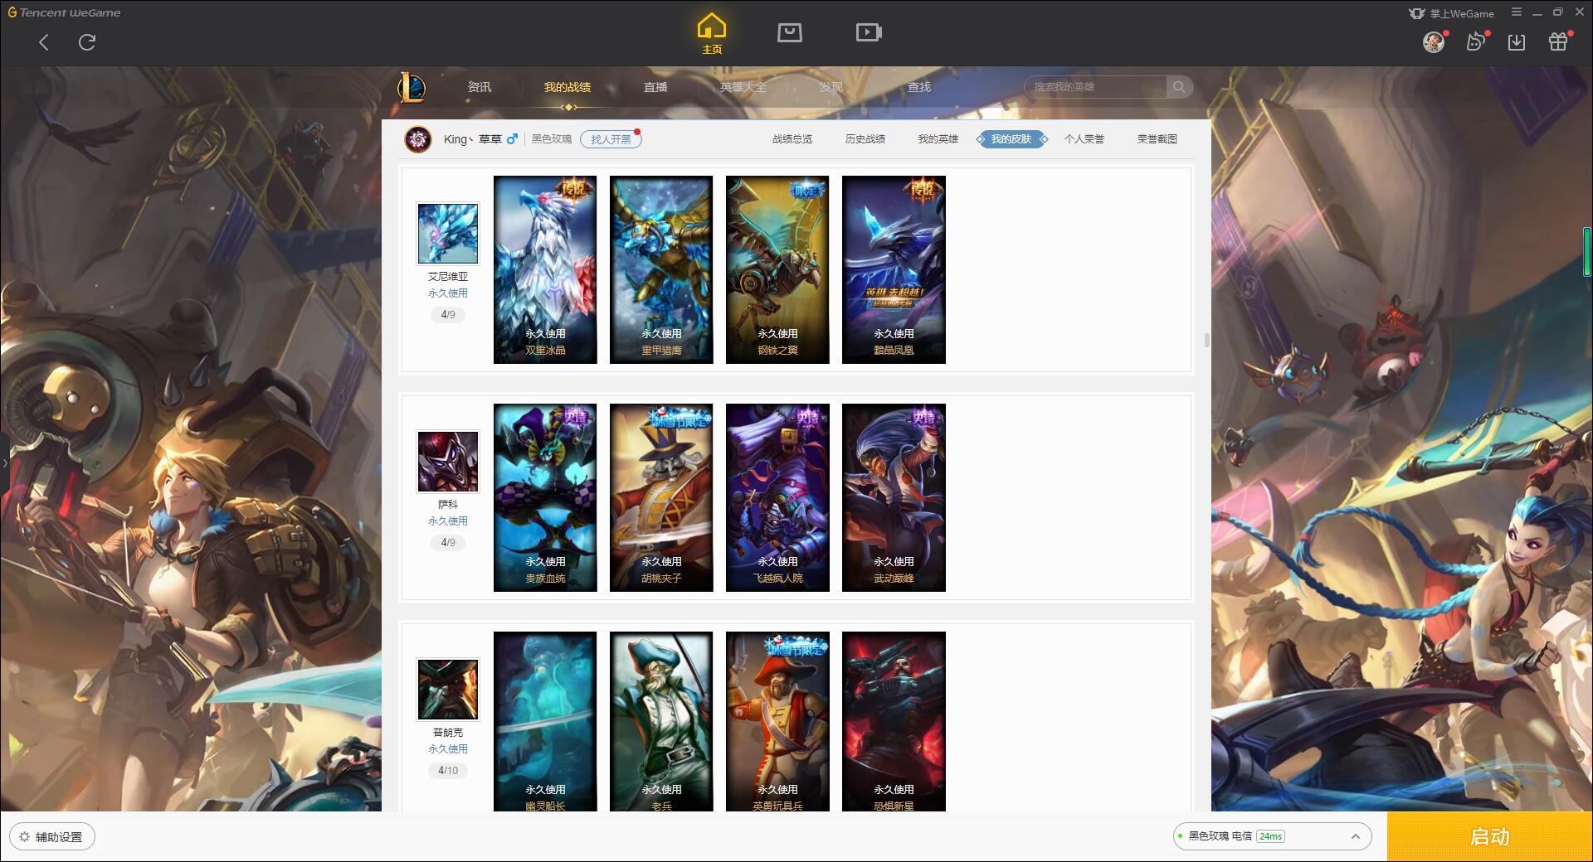Click the 找人开黑 button
Viewport: 1593px width, 862px height.
tap(611, 139)
